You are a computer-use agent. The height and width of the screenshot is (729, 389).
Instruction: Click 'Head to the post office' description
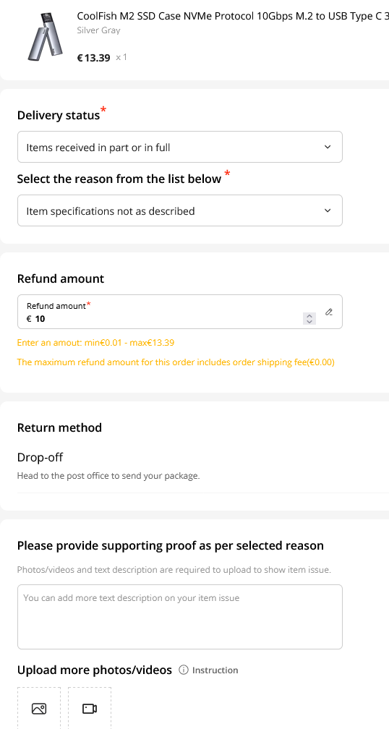(108, 476)
